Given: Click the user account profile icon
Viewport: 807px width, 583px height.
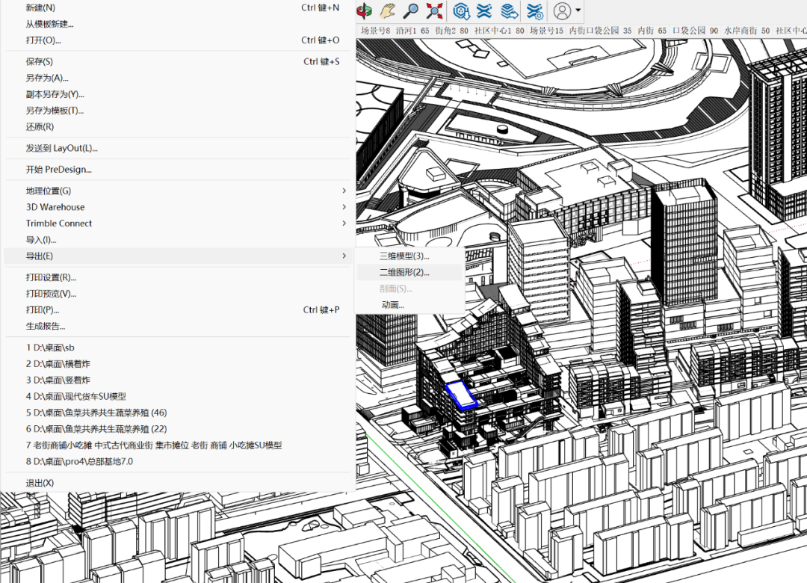Looking at the screenshot, I should tap(562, 10).
